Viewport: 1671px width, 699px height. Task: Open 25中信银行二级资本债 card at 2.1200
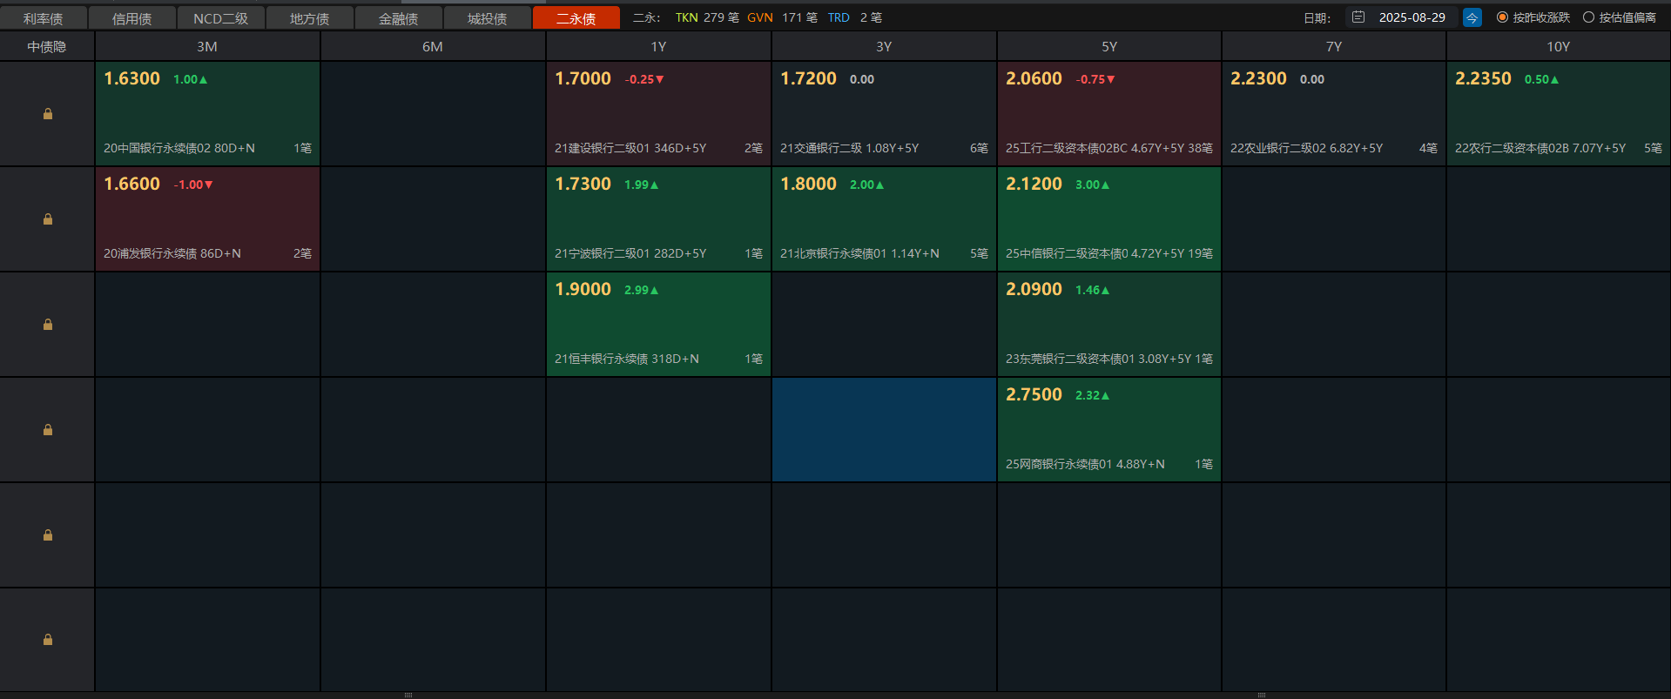[1109, 219]
